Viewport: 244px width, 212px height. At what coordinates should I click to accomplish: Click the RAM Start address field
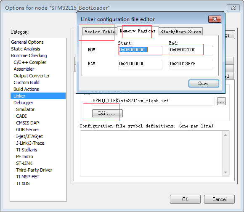140,64
